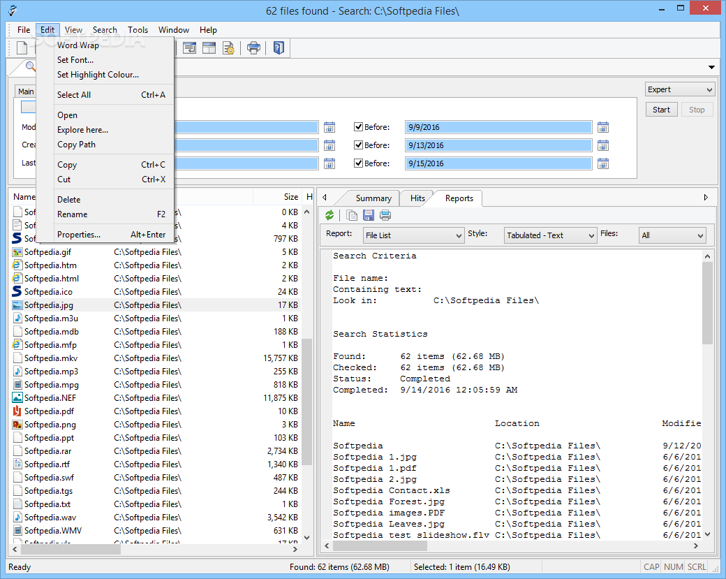Choose Select All in the Edit menu
This screenshot has width=726, height=579.
point(105,95)
